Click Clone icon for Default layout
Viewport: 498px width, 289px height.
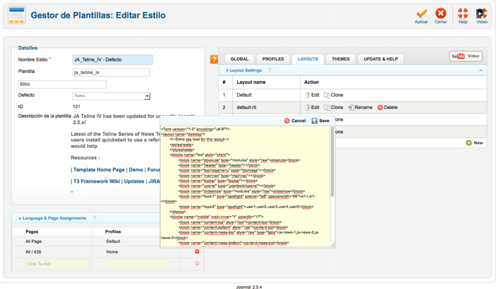point(327,95)
